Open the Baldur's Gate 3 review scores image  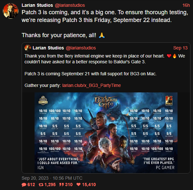(x=106, y=133)
